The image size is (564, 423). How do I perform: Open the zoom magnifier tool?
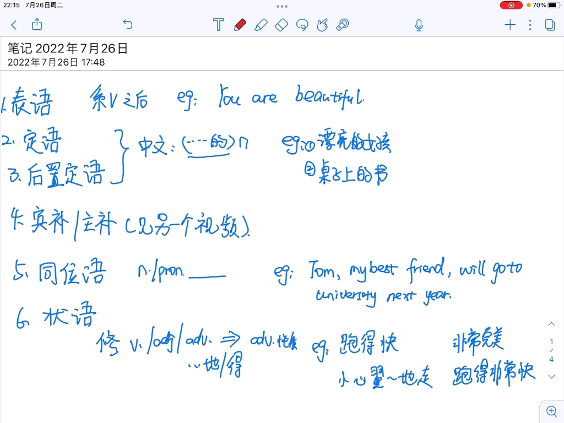(552, 411)
